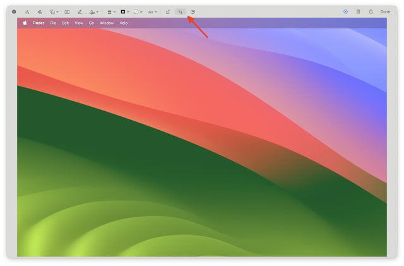404x266 pixels.
Task: Click the Apple logo in the screenshot
Action: [25, 23]
